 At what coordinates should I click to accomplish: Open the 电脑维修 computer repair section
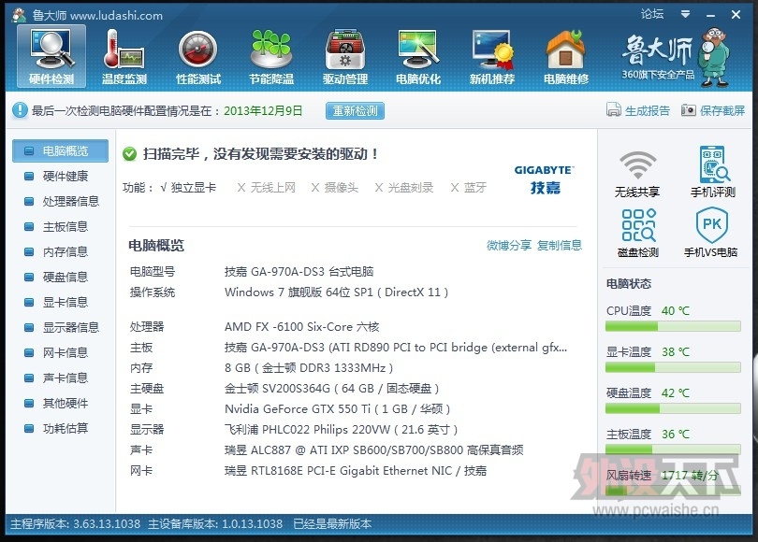[565, 57]
